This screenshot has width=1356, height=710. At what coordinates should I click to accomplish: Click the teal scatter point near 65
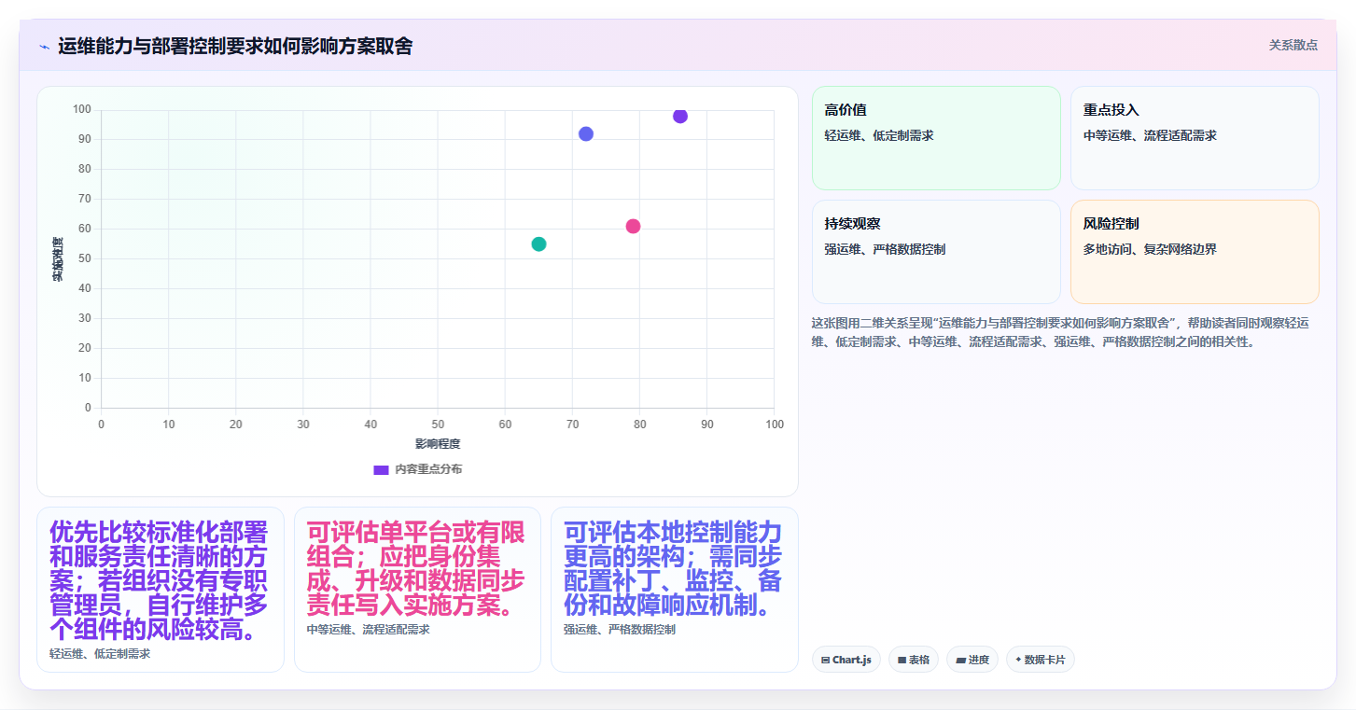pos(538,244)
